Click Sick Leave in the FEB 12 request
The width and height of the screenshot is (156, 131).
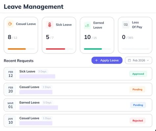pyautogui.click(x=27, y=71)
